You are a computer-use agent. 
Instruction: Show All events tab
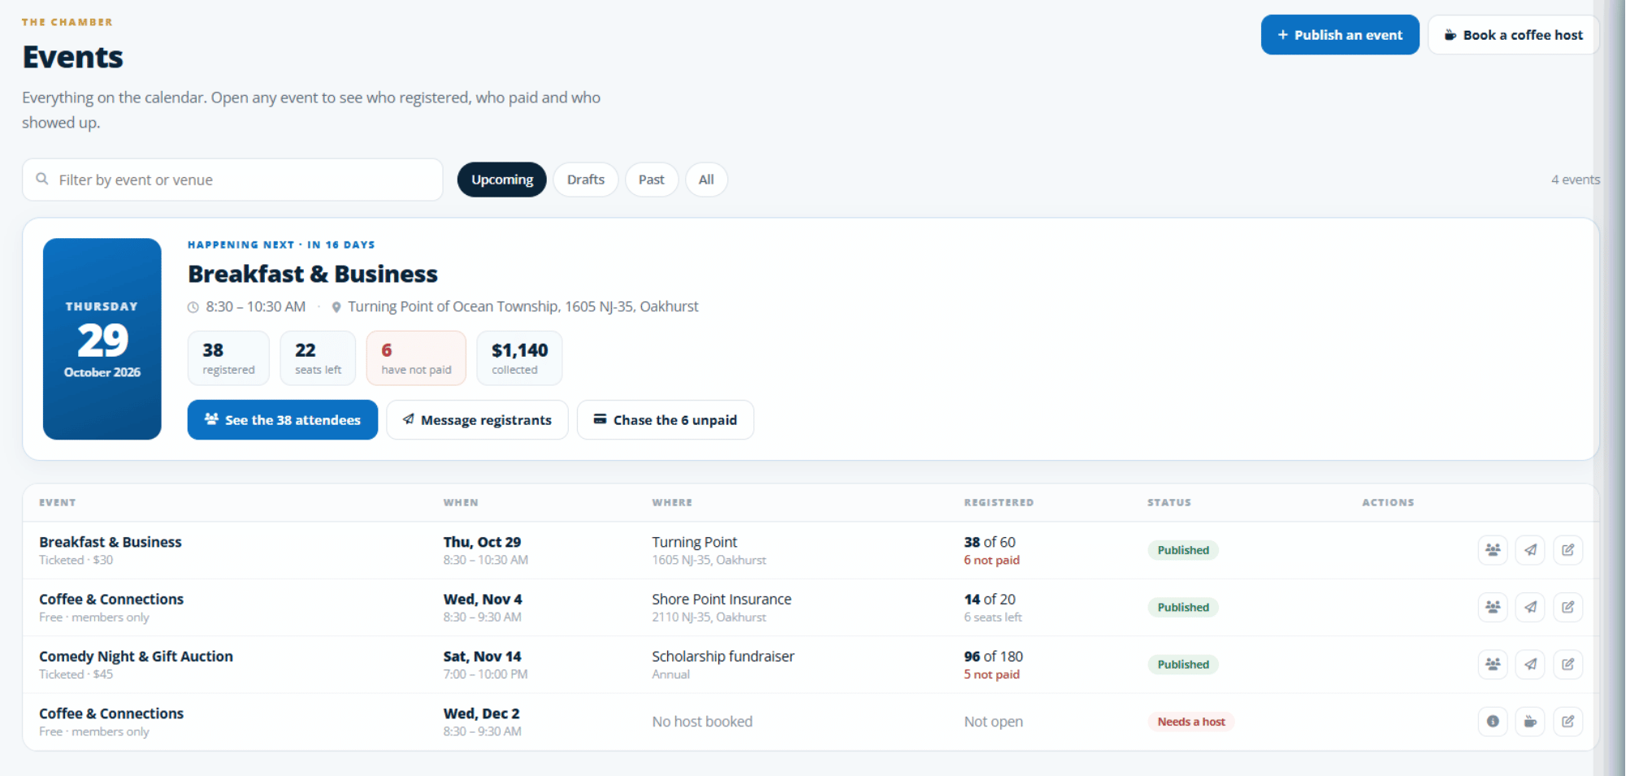(x=706, y=180)
